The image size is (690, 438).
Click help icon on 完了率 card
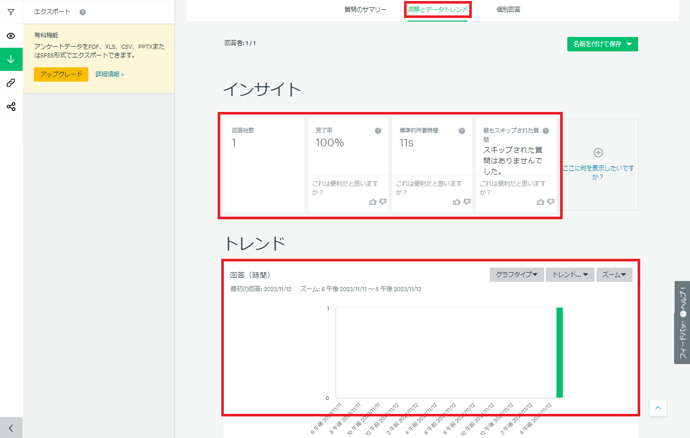pyautogui.click(x=378, y=131)
